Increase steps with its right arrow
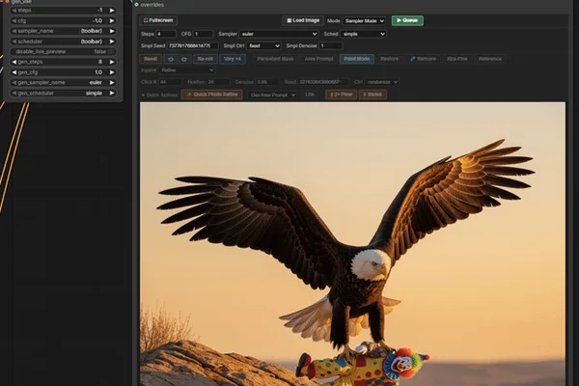579x386 pixels. [112, 11]
